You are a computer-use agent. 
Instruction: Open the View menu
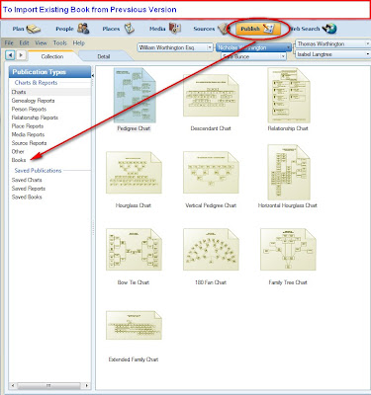coord(41,43)
